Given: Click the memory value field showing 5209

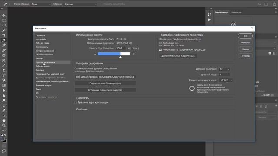Looking at the screenshot, I should pyautogui.click(x=121, y=48).
